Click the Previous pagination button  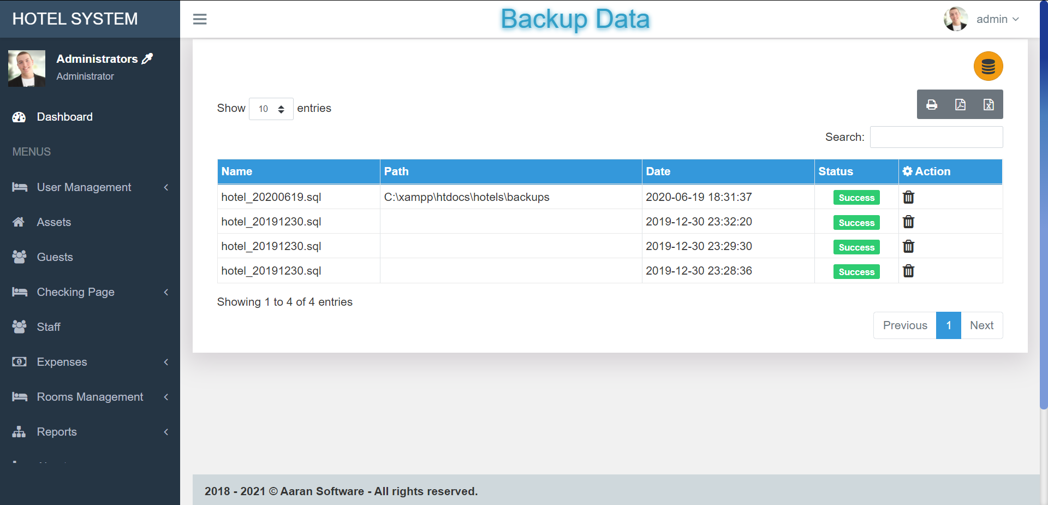[x=904, y=325]
